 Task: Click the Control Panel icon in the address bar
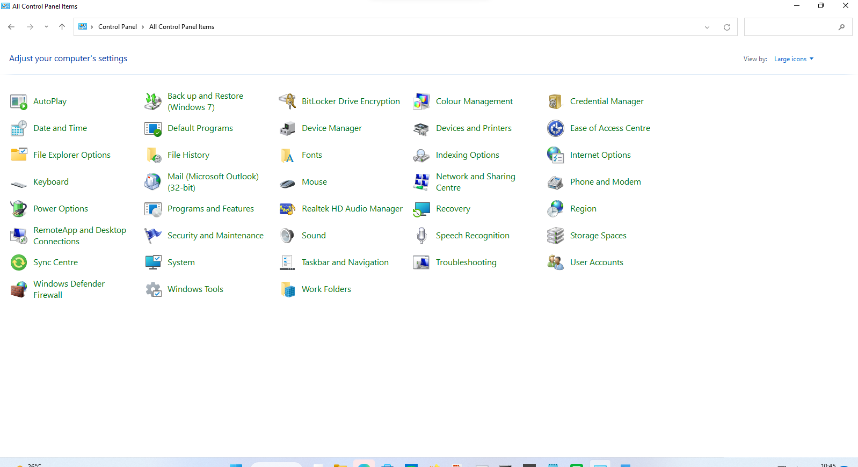click(x=83, y=27)
